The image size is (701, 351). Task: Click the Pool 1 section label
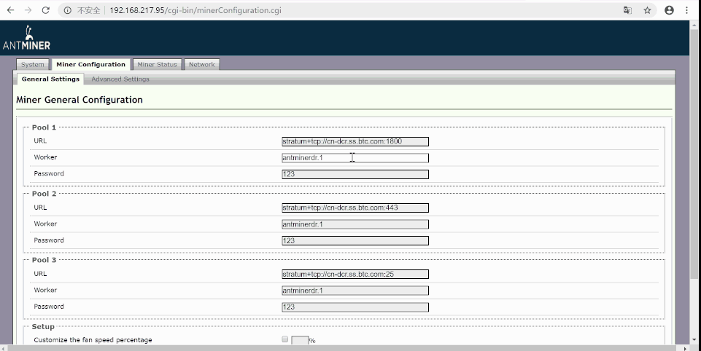click(44, 127)
